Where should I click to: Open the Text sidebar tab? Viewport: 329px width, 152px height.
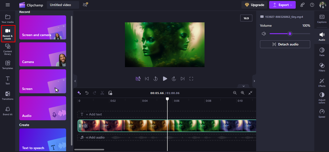tap(8, 80)
